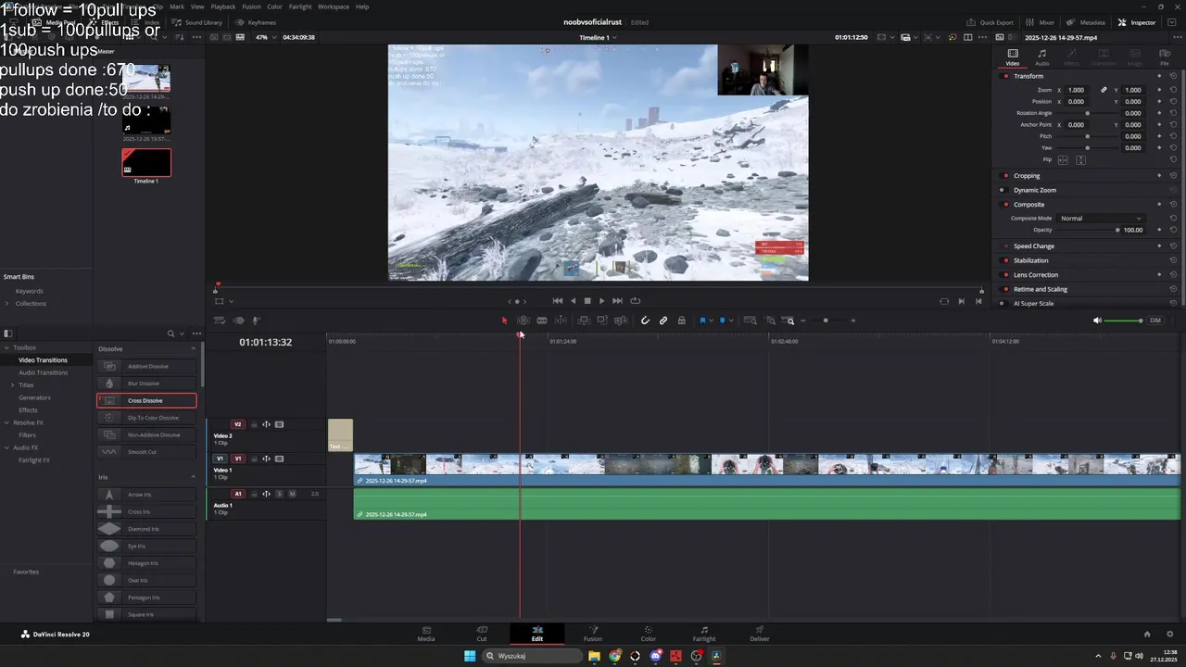Expand the Speed Change section
This screenshot has width=1186, height=667.
point(1034,245)
